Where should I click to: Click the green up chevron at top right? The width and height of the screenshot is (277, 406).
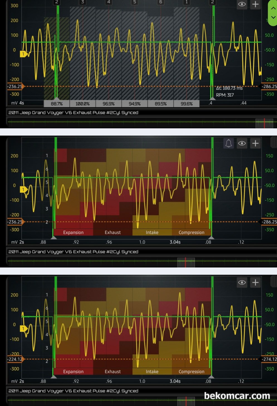273,8
